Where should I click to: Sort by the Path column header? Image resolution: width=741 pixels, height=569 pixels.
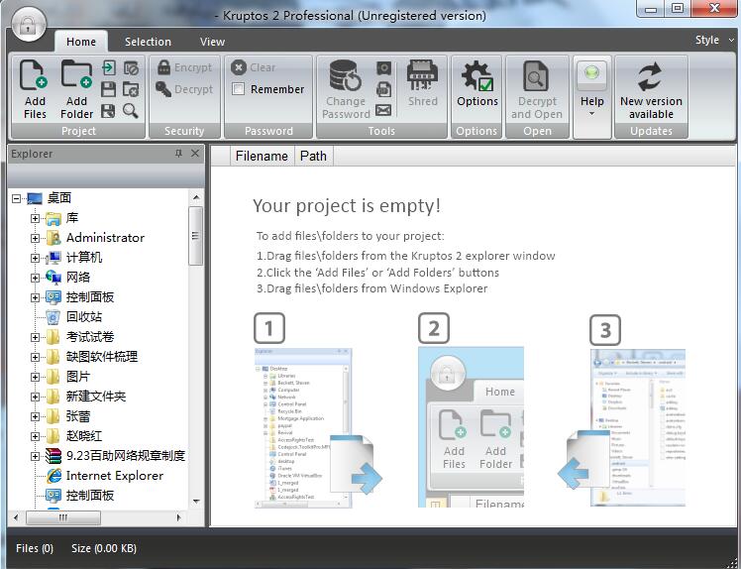(313, 156)
